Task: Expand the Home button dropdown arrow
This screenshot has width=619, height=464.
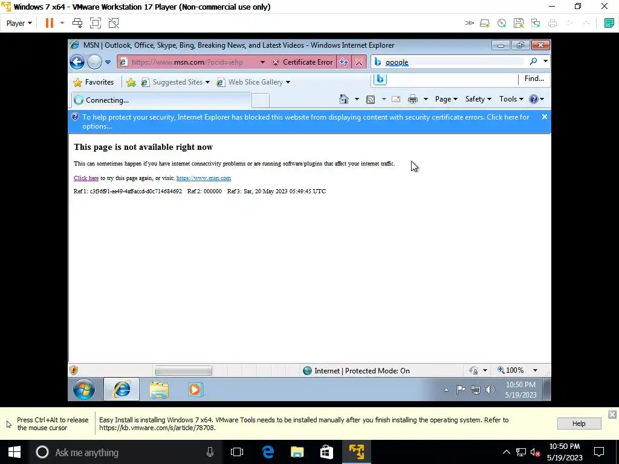Action: 357,99
